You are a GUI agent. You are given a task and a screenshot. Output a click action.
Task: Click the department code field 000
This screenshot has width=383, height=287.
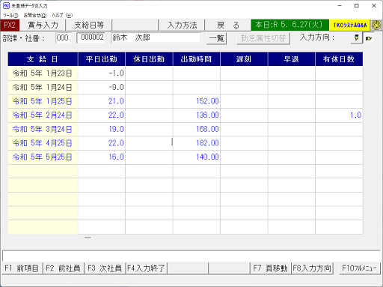click(x=63, y=38)
